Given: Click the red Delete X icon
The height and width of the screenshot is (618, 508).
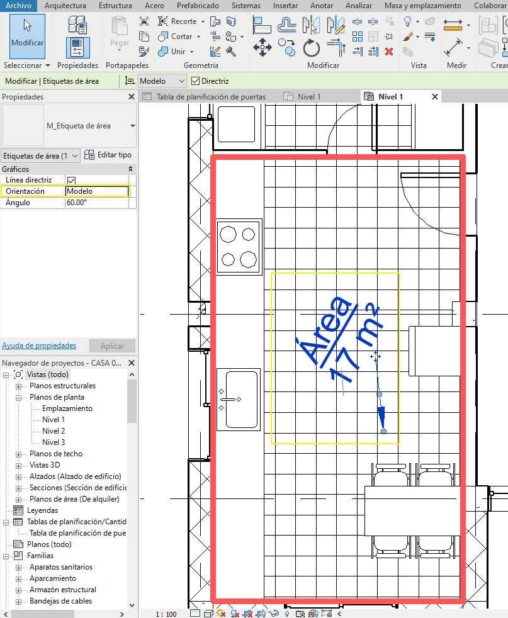Looking at the screenshot, I should [389, 52].
